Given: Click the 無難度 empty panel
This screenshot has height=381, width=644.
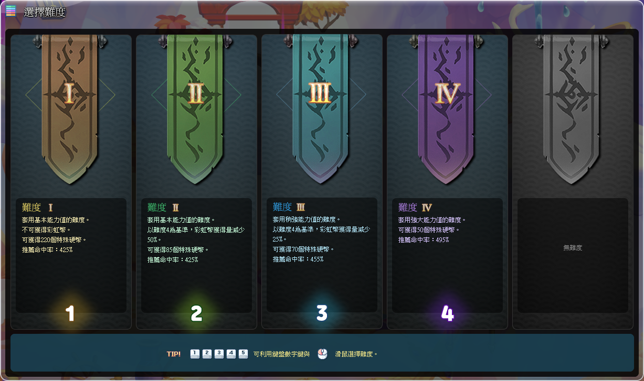Looking at the screenshot, I should click(573, 255).
